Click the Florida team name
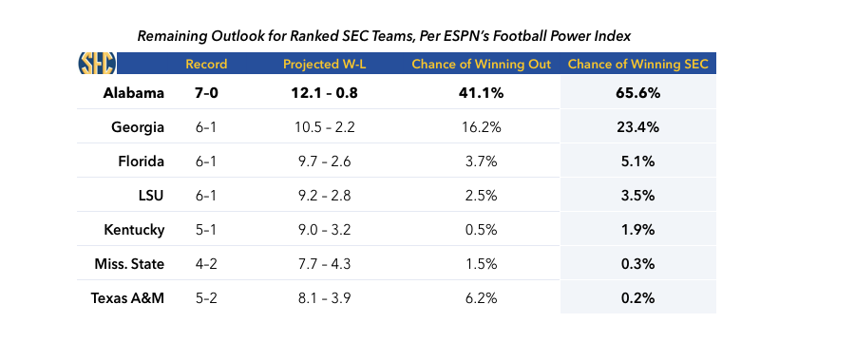 click(x=141, y=161)
